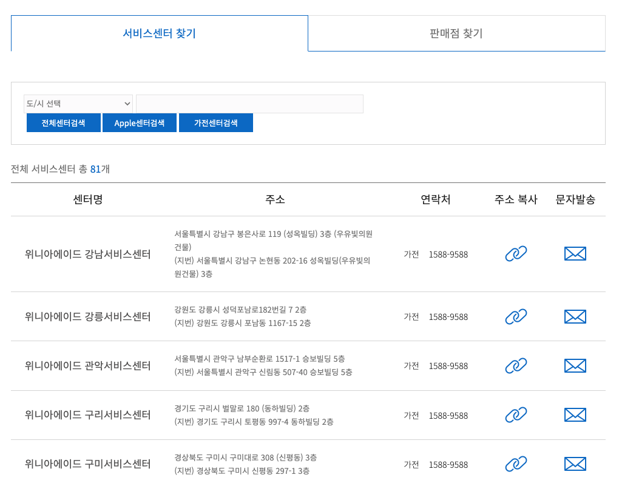Select 위니아에이드 강릉서비스센터 name

click(x=87, y=316)
